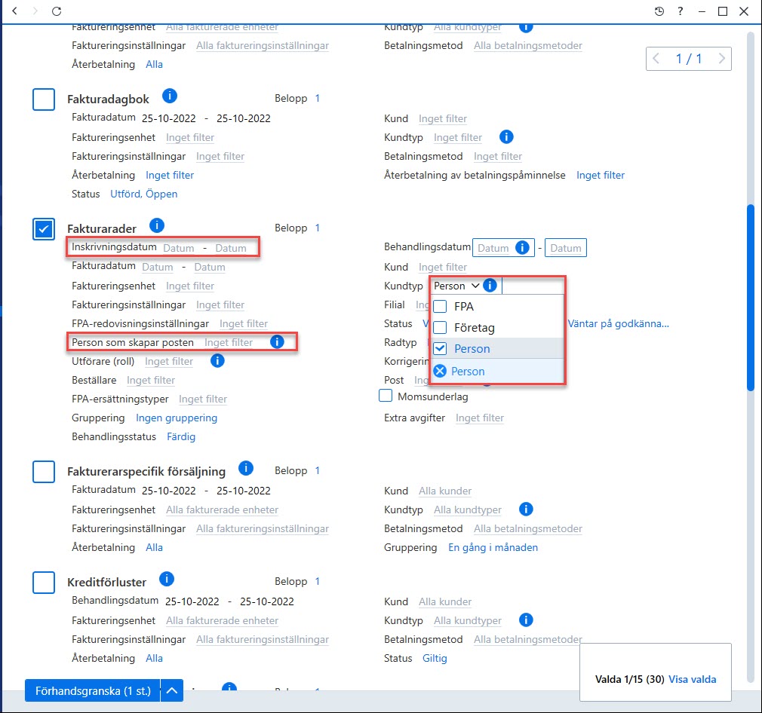762x713 pixels.
Task: Open Fakturarader Kund Inget filter
Action: tap(443, 267)
